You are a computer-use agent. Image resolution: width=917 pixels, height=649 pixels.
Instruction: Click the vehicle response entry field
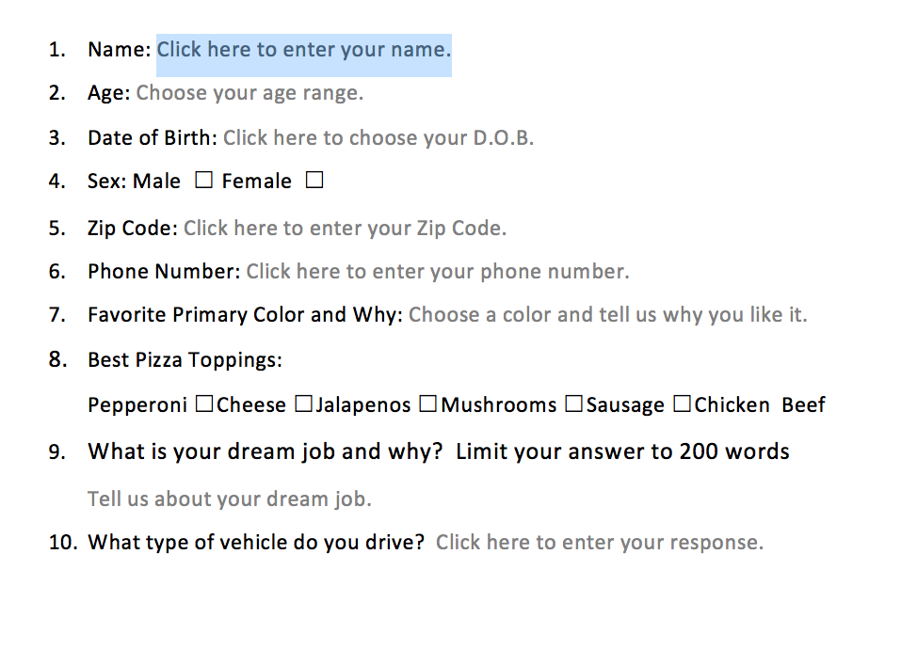(600, 543)
